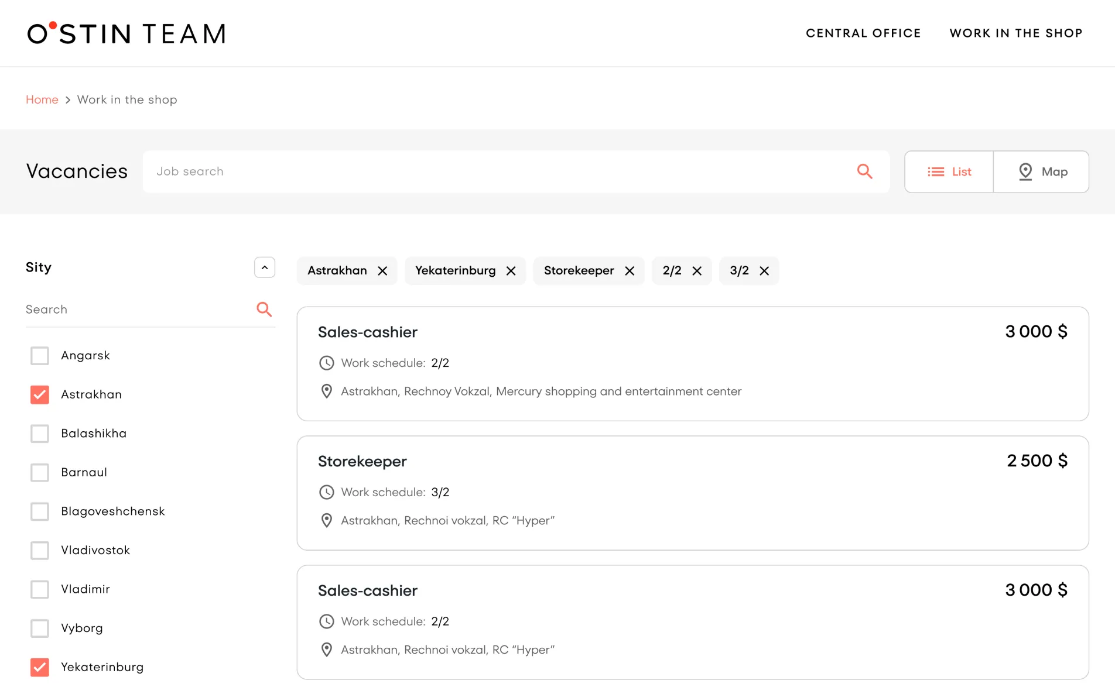The image size is (1115, 694).
Task: Remove the Astrakhan filter chip
Action: pyautogui.click(x=382, y=271)
